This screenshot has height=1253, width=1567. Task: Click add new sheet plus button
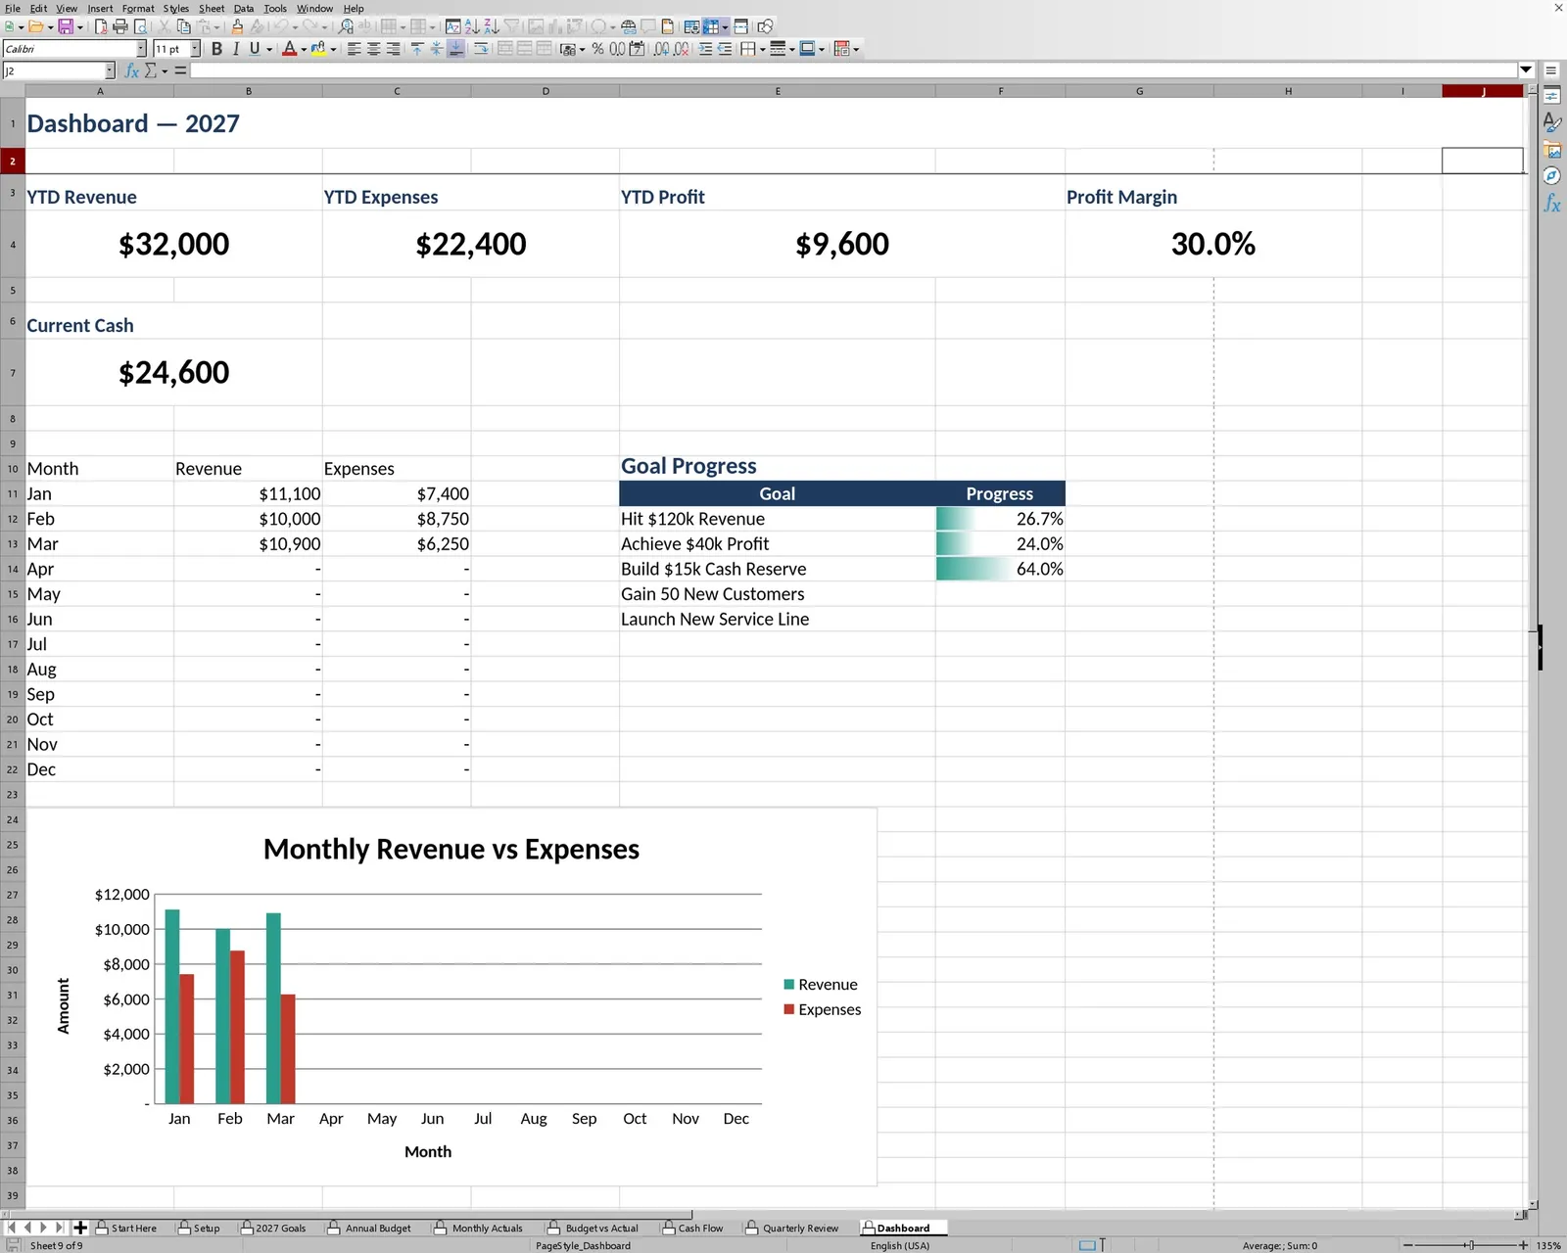click(80, 1228)
